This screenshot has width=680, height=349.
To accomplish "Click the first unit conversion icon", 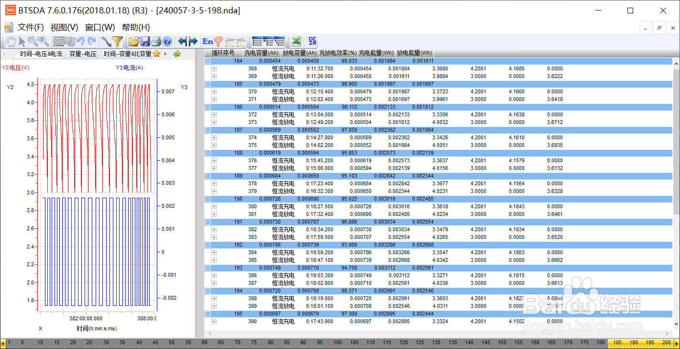I will (x=230, y=42).
